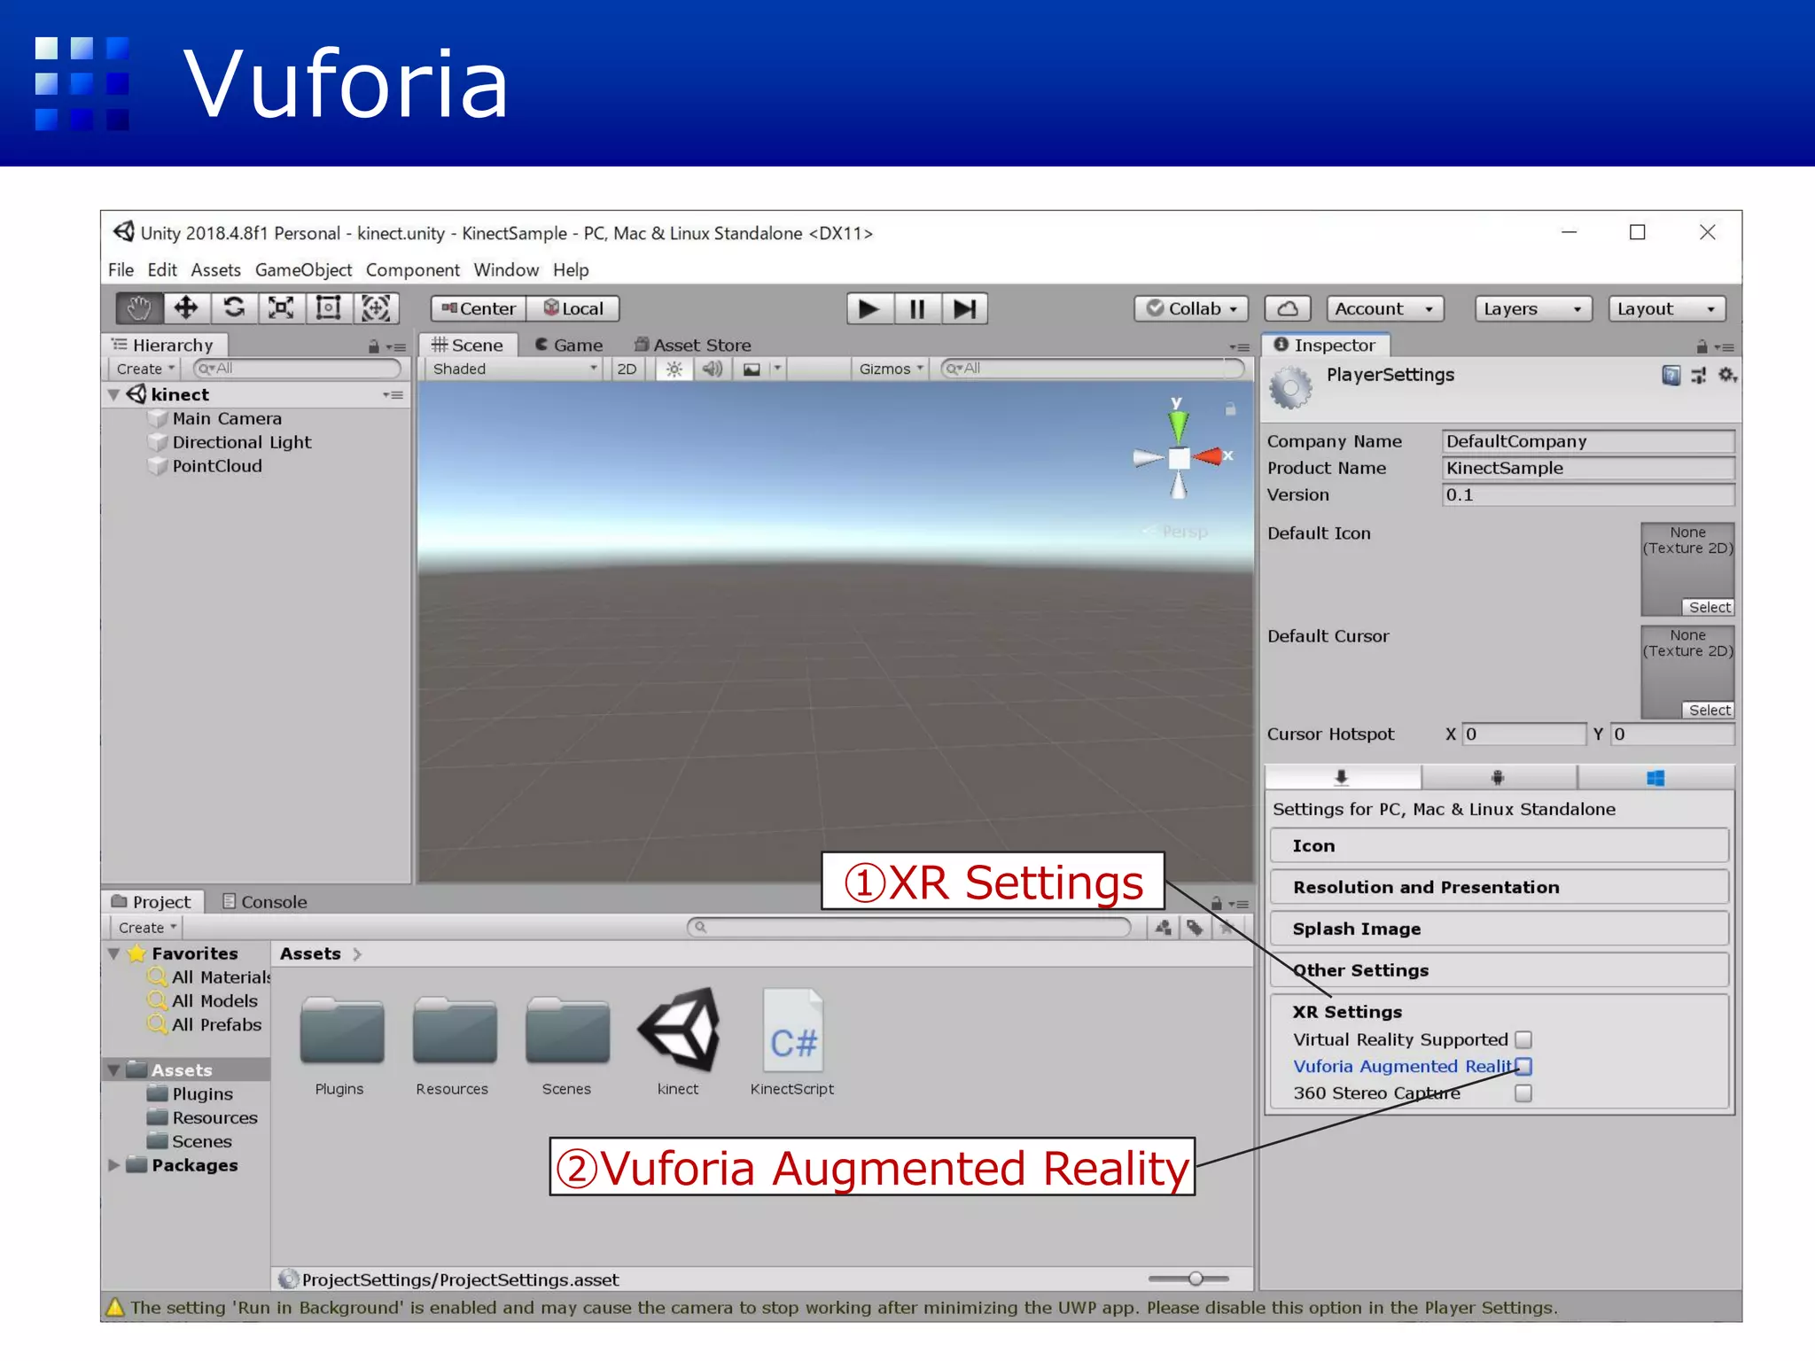
Task: Click the gizmo lock icon
Action: [1230, 409]
